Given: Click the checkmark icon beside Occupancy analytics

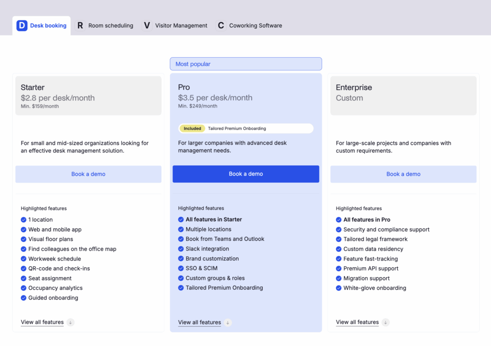Looking at the screenshot, I should tap(23, 288).
